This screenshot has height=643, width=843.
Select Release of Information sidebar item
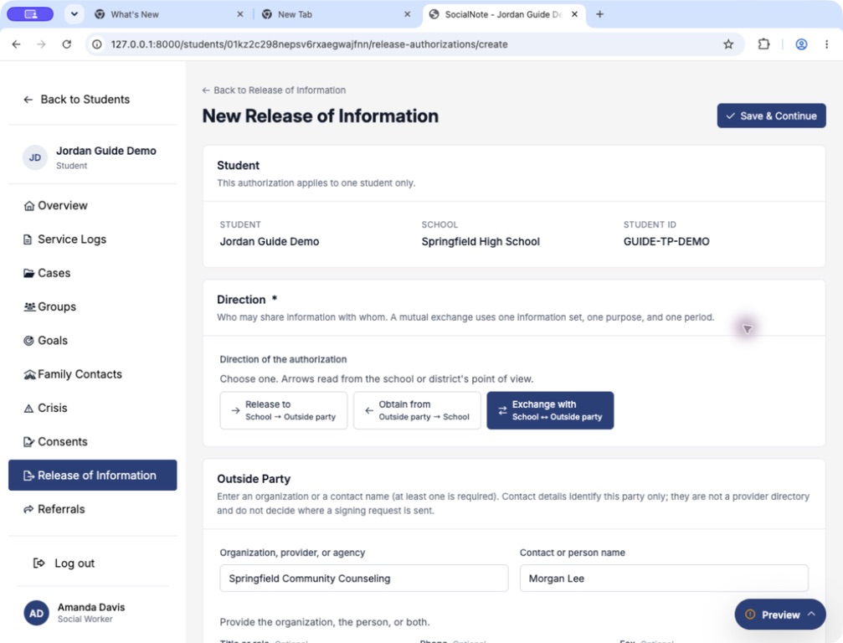[x=92, y=476]
